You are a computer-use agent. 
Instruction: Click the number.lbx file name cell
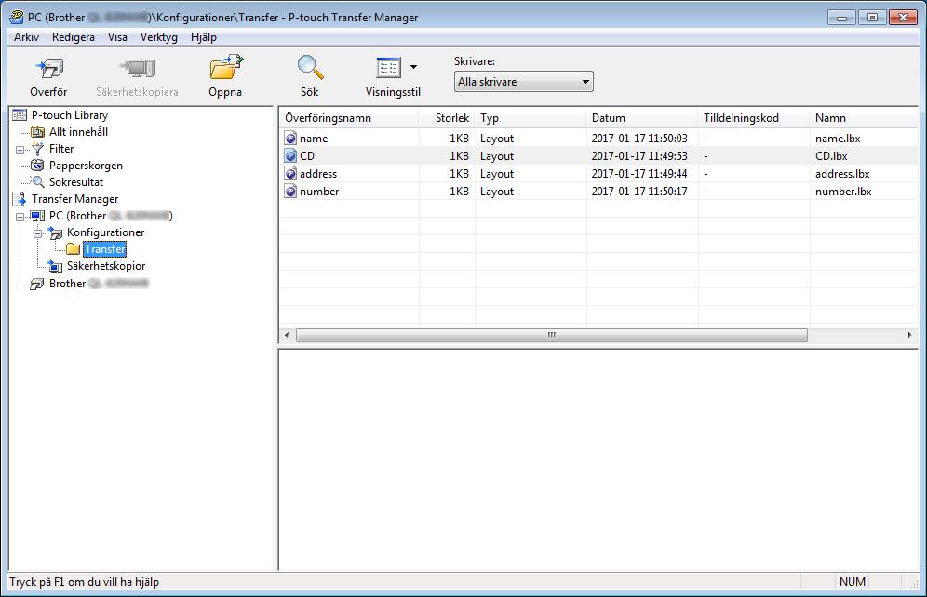coord(843,192)
